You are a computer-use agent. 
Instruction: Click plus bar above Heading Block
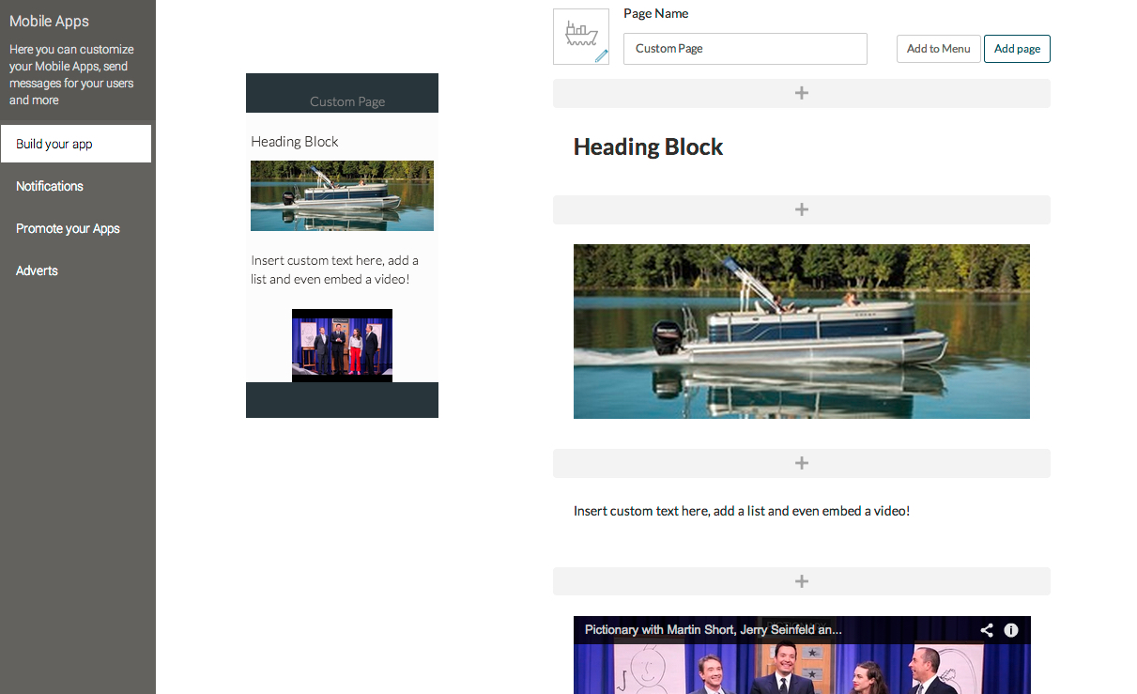(x=801, y=93)
